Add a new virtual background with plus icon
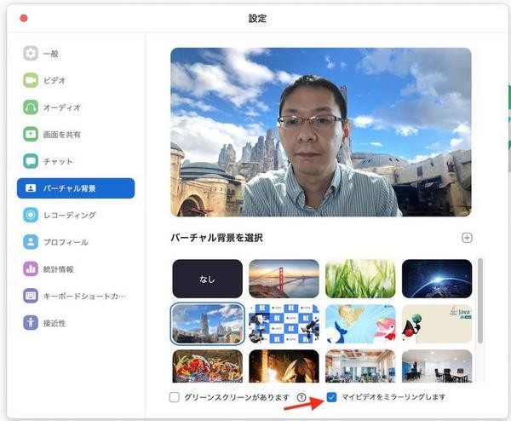511x421 pixels. coord(467,238)
